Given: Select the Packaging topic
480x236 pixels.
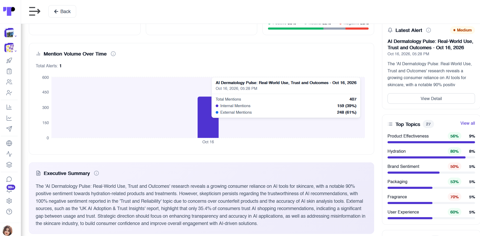Looking at the screenshot, I should click(431, 184).
